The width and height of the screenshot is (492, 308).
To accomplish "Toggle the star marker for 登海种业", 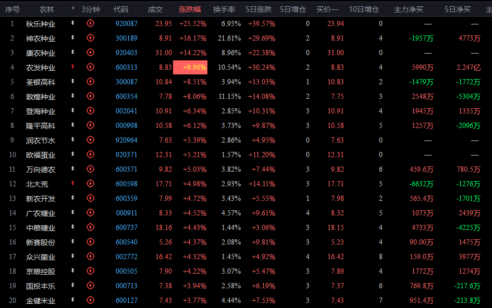I will coord(73,111).
